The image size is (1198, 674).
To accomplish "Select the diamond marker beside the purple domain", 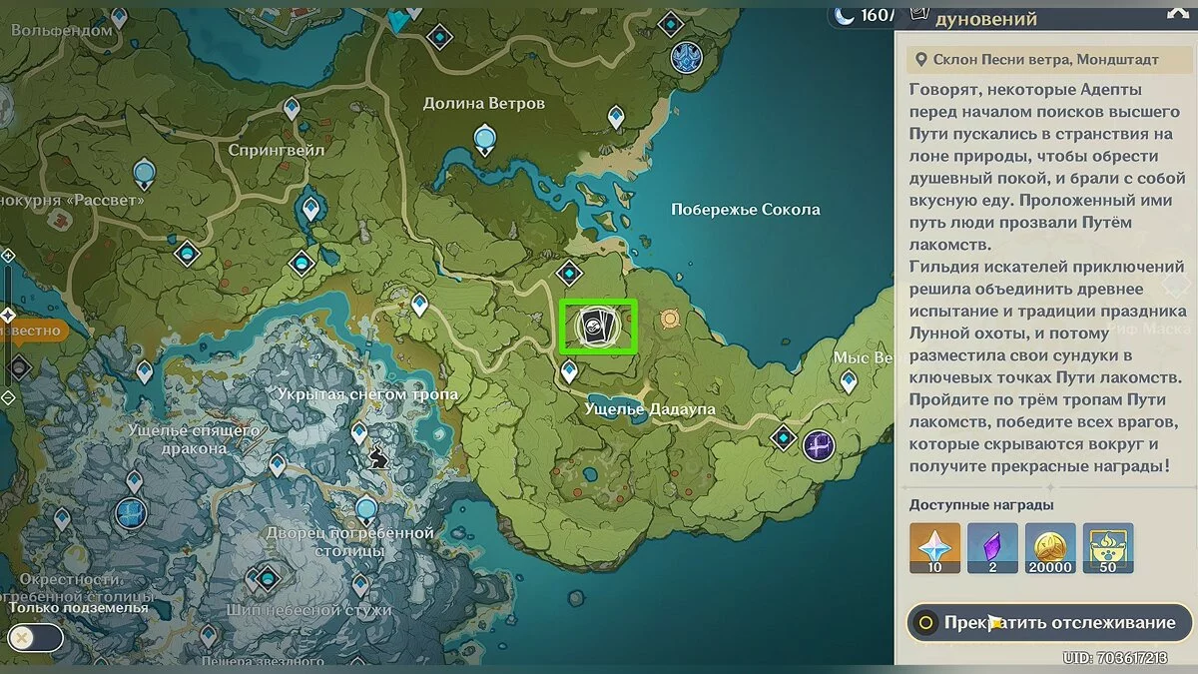I will 784,437.
